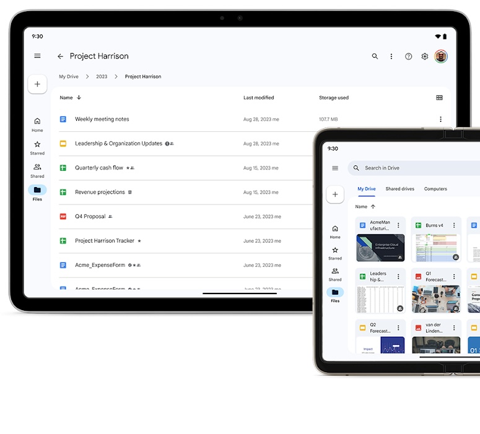The image size is (480, 434).
Task: Click the new plus button on tablet
Action: point(37,84)
